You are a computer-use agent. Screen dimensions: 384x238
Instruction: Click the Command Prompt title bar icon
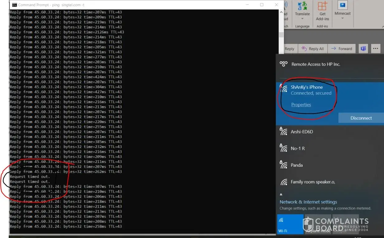(14, 5)
